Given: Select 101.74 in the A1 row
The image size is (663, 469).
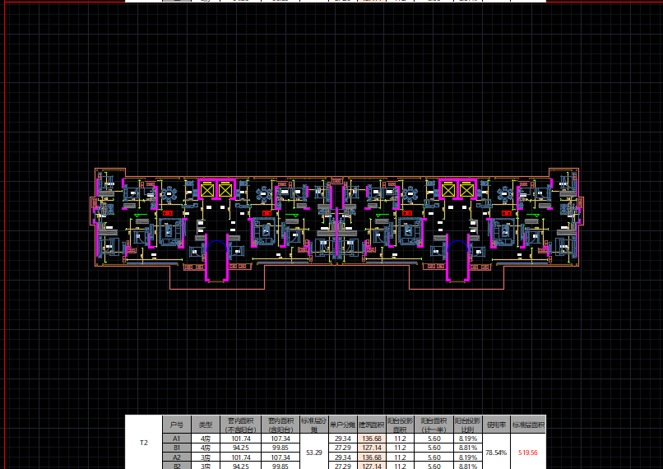Looking at the screenshot, I should click(x=240, y=439).
